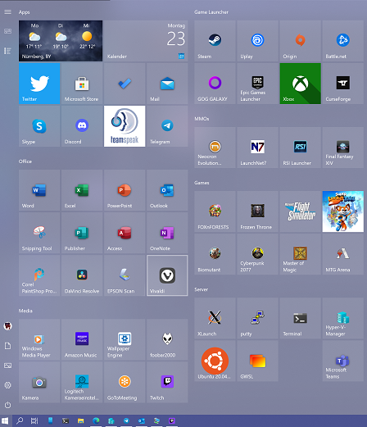Open Super Lucky's Tale tile
Image resolution: width=367 pixels, height=427 pixels.
(x=342, y=211)
